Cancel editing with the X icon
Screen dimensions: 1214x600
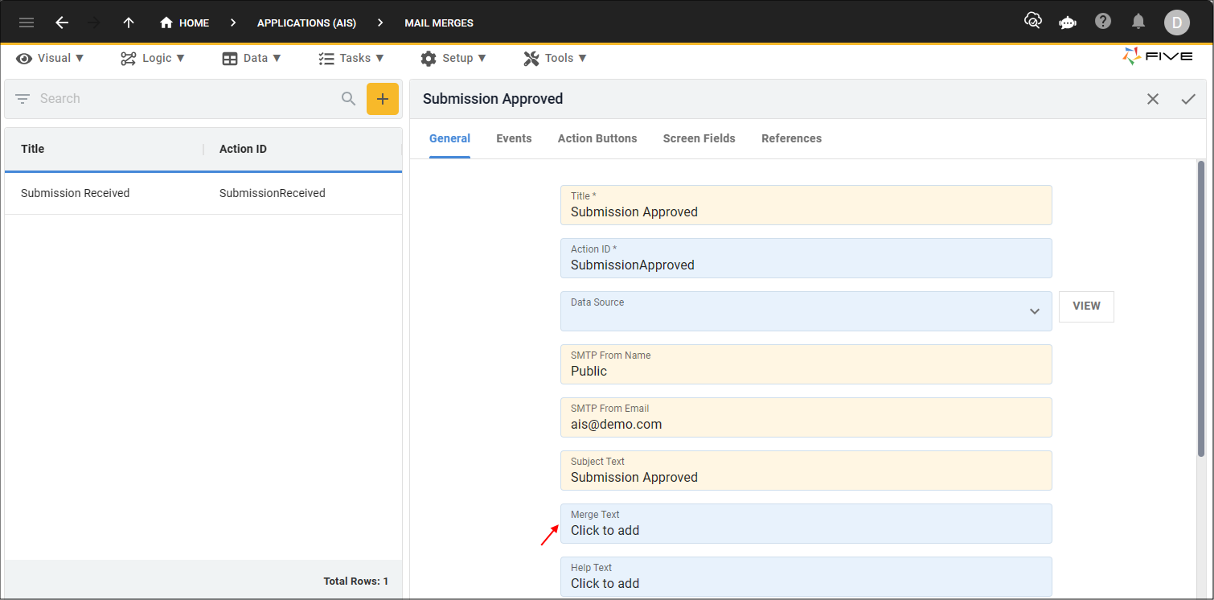pos(1153,99)
